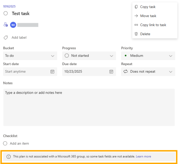
Task: Click the green Medium priority dot
Action: (126, 56)
